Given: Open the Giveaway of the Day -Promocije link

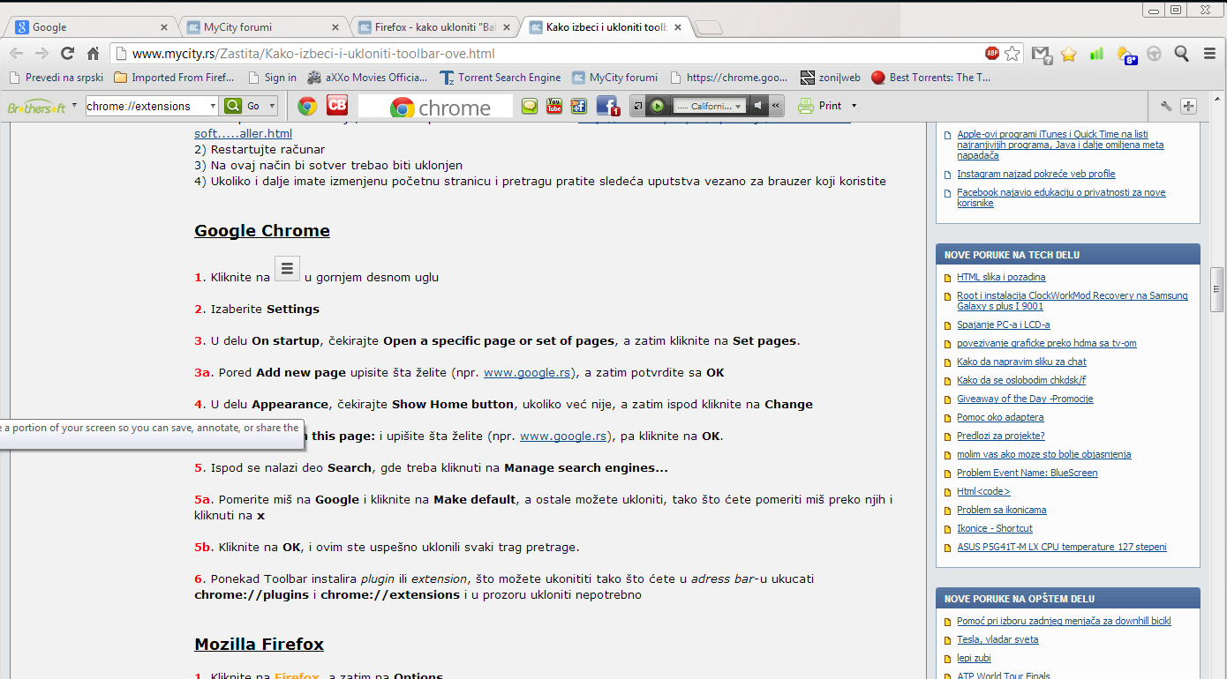Looking at the screenshot, I should (1025, 399).
